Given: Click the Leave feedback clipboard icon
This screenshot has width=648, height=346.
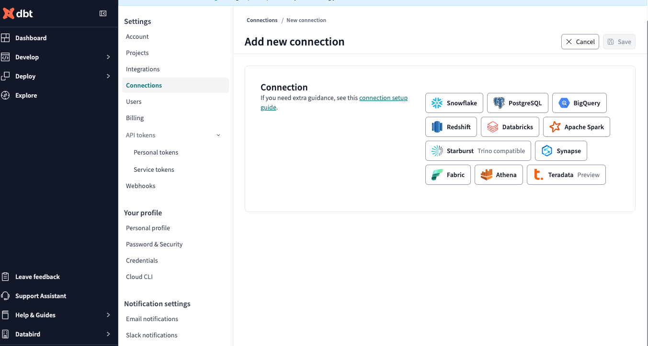Looking at the screenshot, I should coord(5,277).
